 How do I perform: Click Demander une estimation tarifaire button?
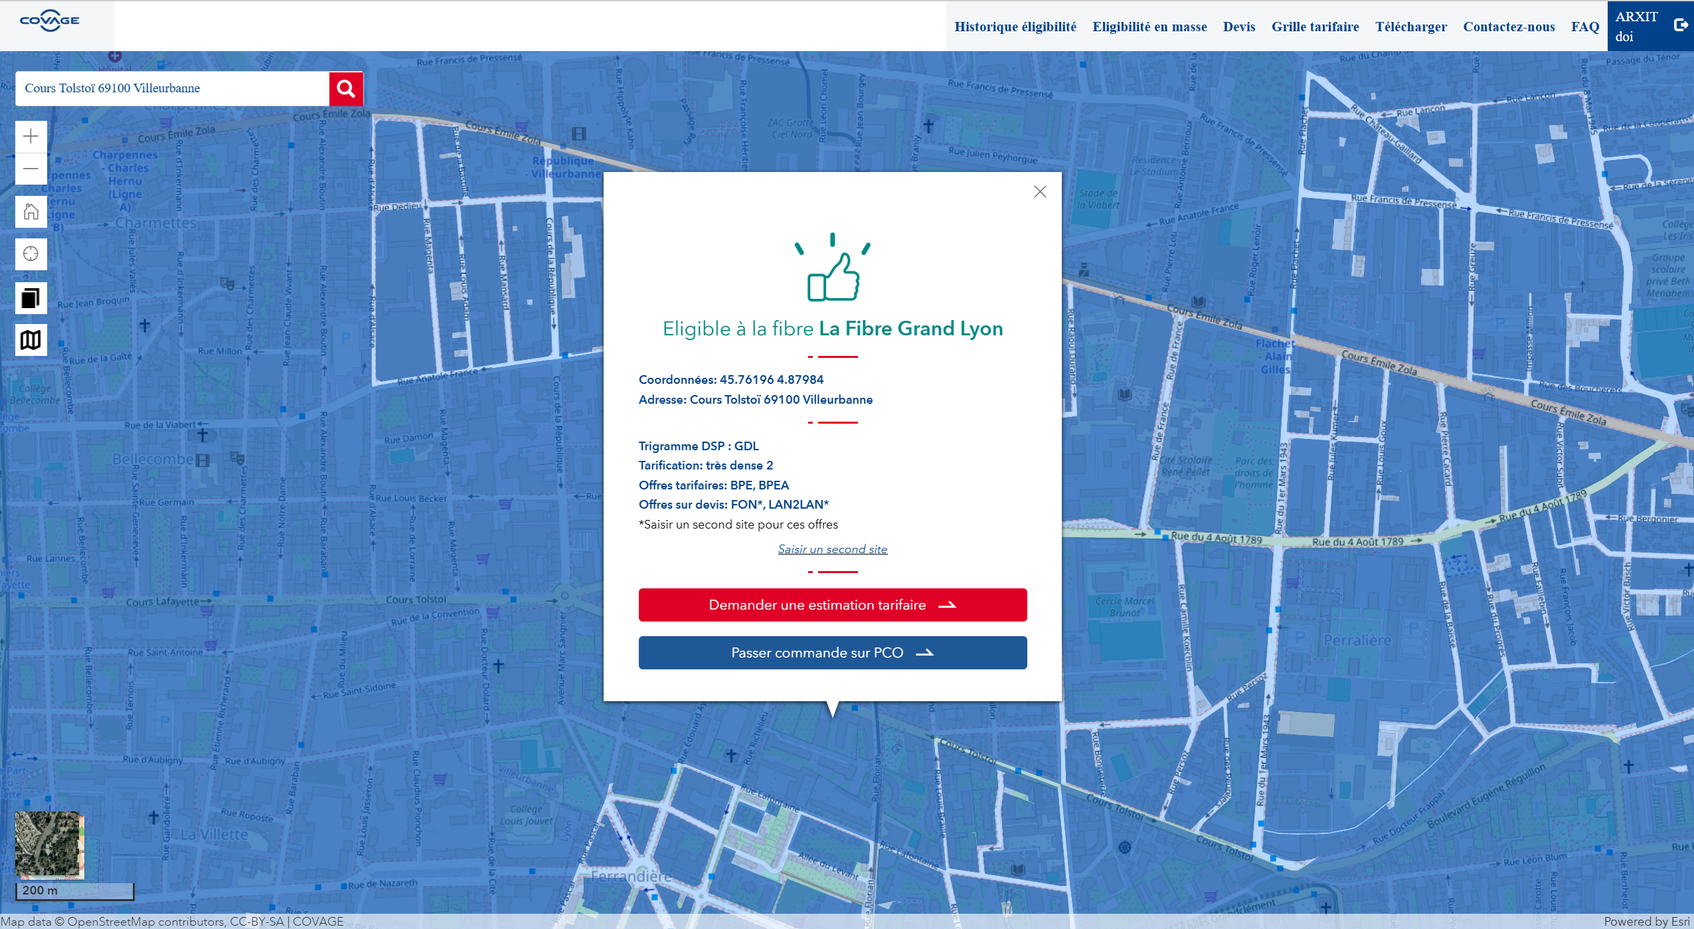coord(832,605)
